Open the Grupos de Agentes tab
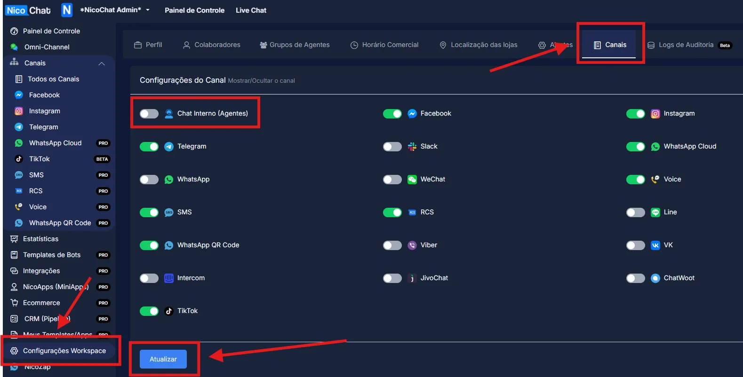The width and height of the screenshot is (743, 377). point(295,45)
